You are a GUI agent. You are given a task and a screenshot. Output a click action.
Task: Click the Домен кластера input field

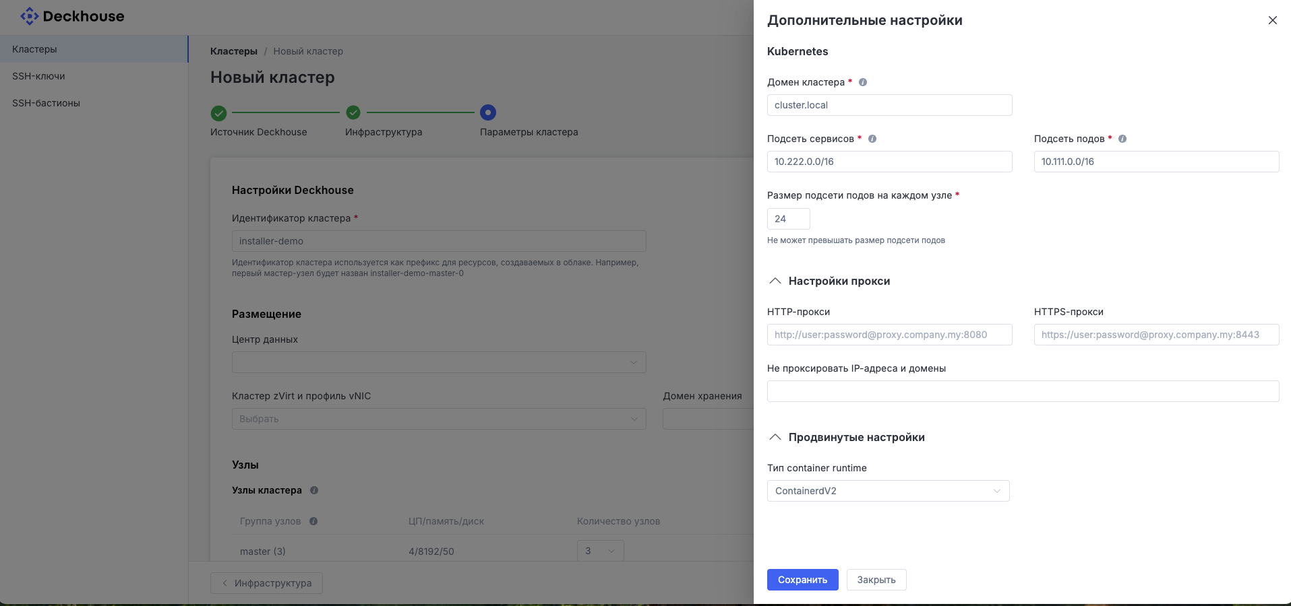click(889, 105)
